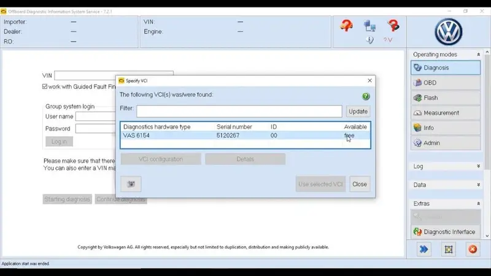Viewport: 491px width, 276px height.
Task: Click the Specify VCI title bar icon
Action: pos(121,81)
